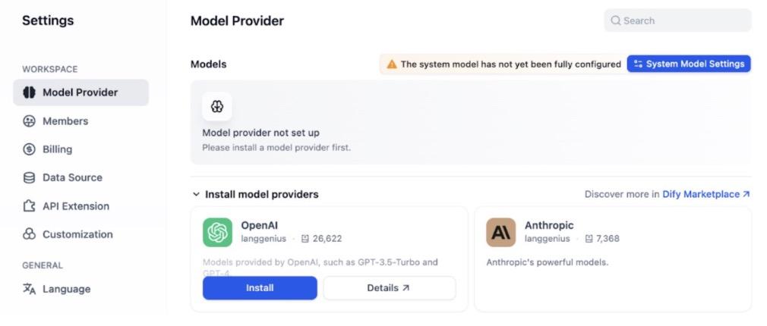Open the Language settings tab
The image size is (767, 326).
click(66, 289)
